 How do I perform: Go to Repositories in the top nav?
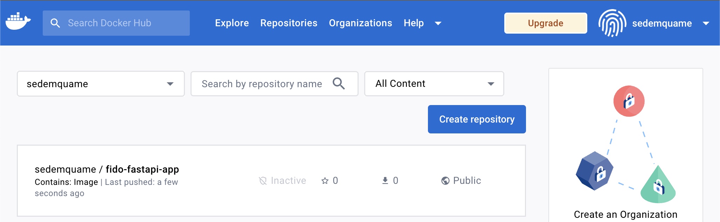289,23
